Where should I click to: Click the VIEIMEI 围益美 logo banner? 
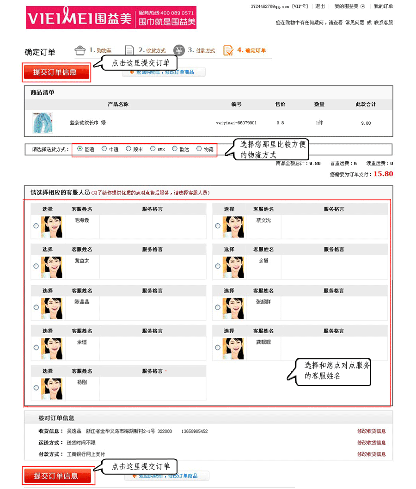pyautogui.click(x=111, y=18)
